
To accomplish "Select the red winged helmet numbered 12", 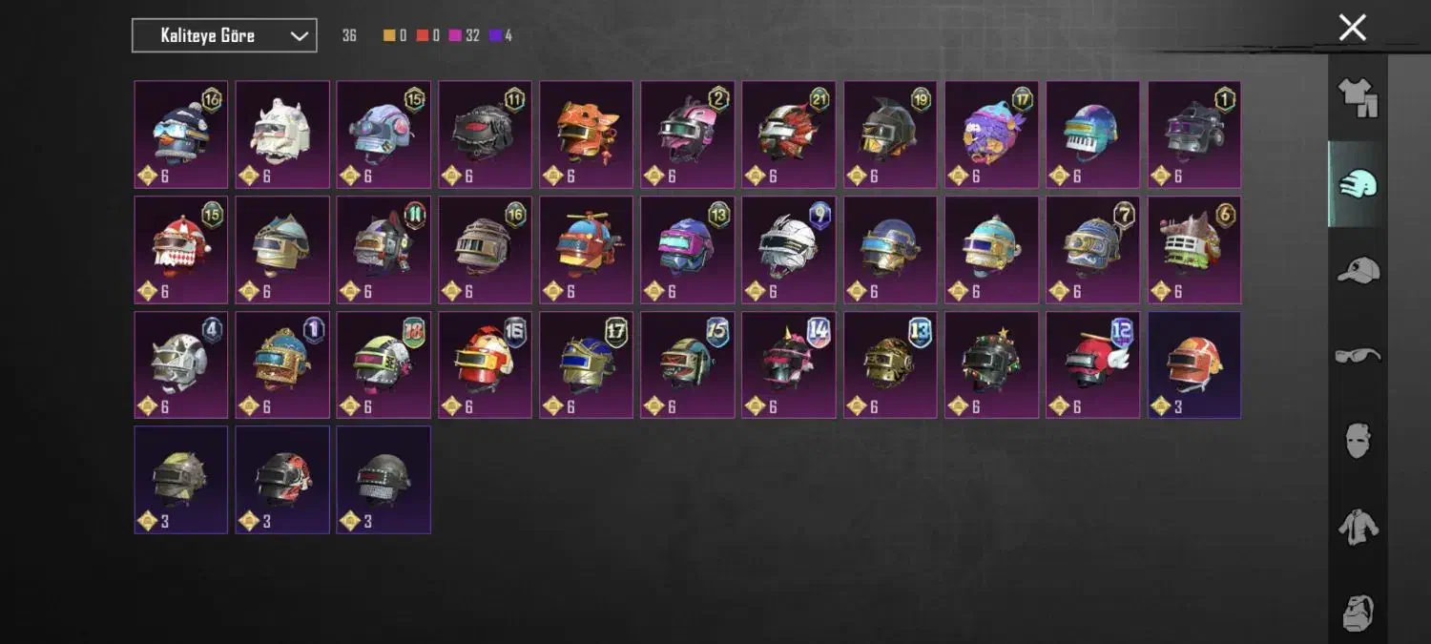I will click(1093, 364).
